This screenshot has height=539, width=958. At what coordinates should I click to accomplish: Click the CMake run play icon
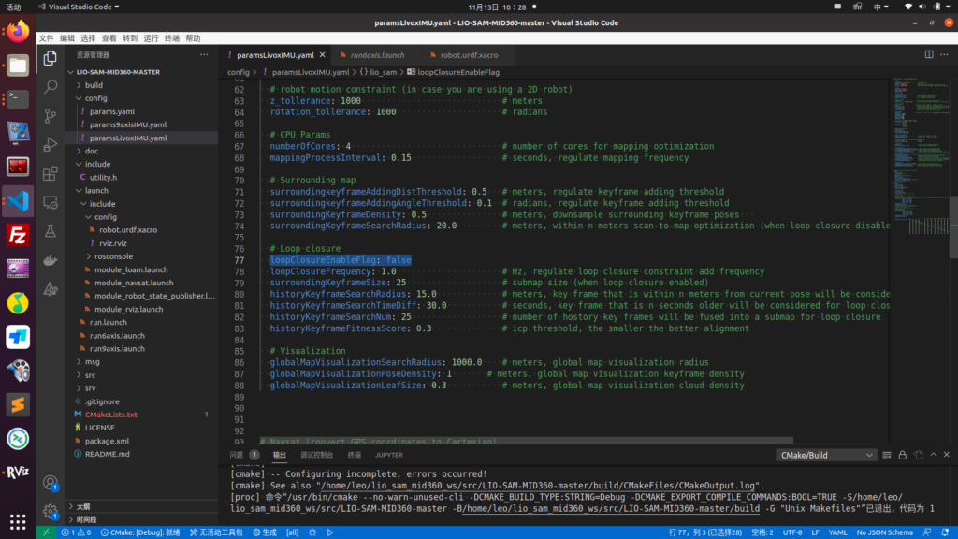(x=330, y=532)
